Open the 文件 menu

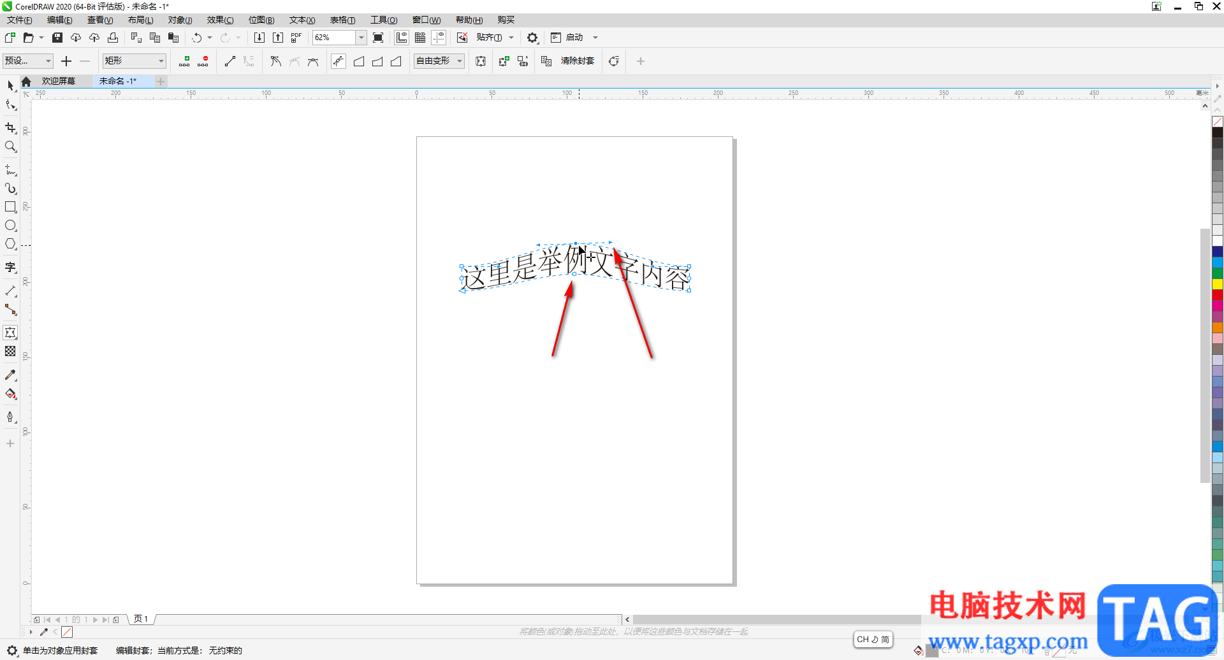coord(19,20)
